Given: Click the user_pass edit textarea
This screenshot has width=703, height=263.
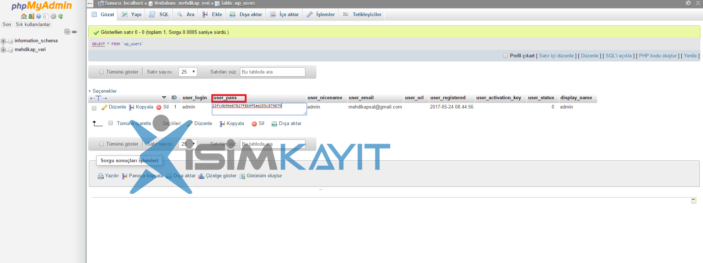Looking at the screenshot, I should click(259, 109).
